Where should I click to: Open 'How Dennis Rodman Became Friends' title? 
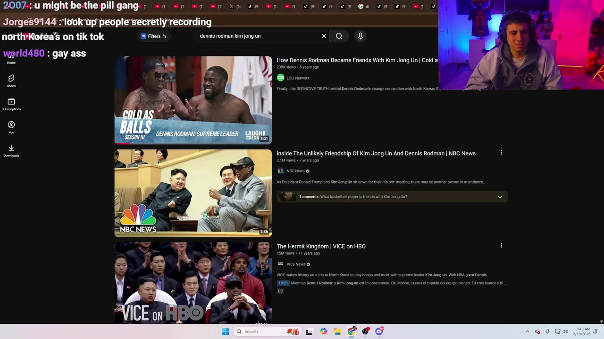point(357,60)
